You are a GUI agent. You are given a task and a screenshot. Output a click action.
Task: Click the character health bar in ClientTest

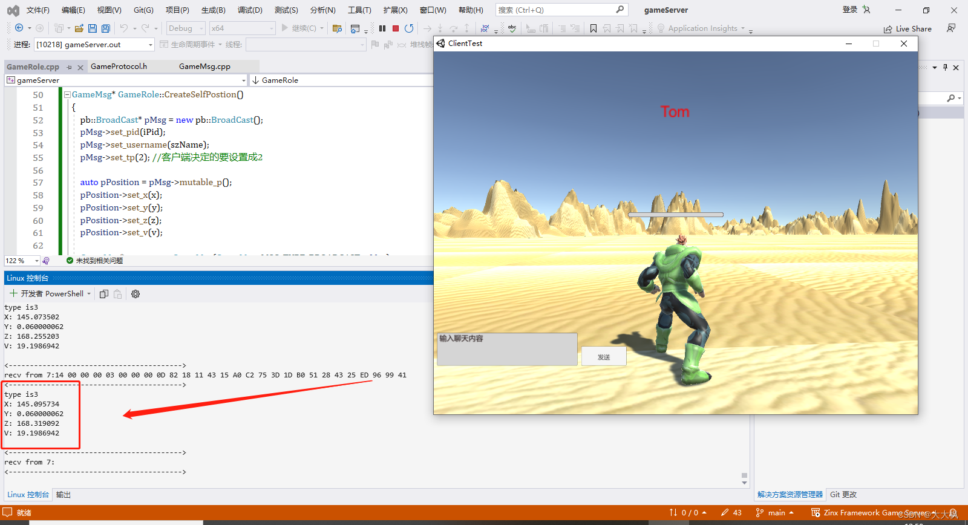676,215
